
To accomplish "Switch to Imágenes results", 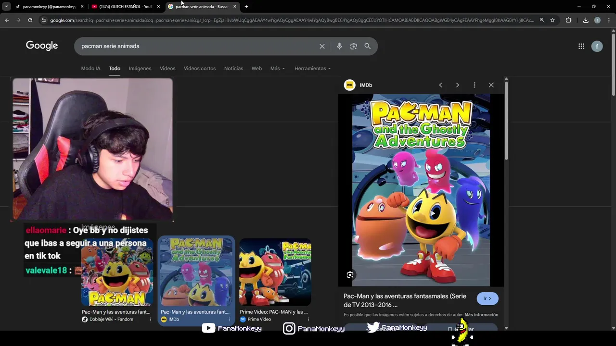I will pyautogui.click(x=140, y=68).
